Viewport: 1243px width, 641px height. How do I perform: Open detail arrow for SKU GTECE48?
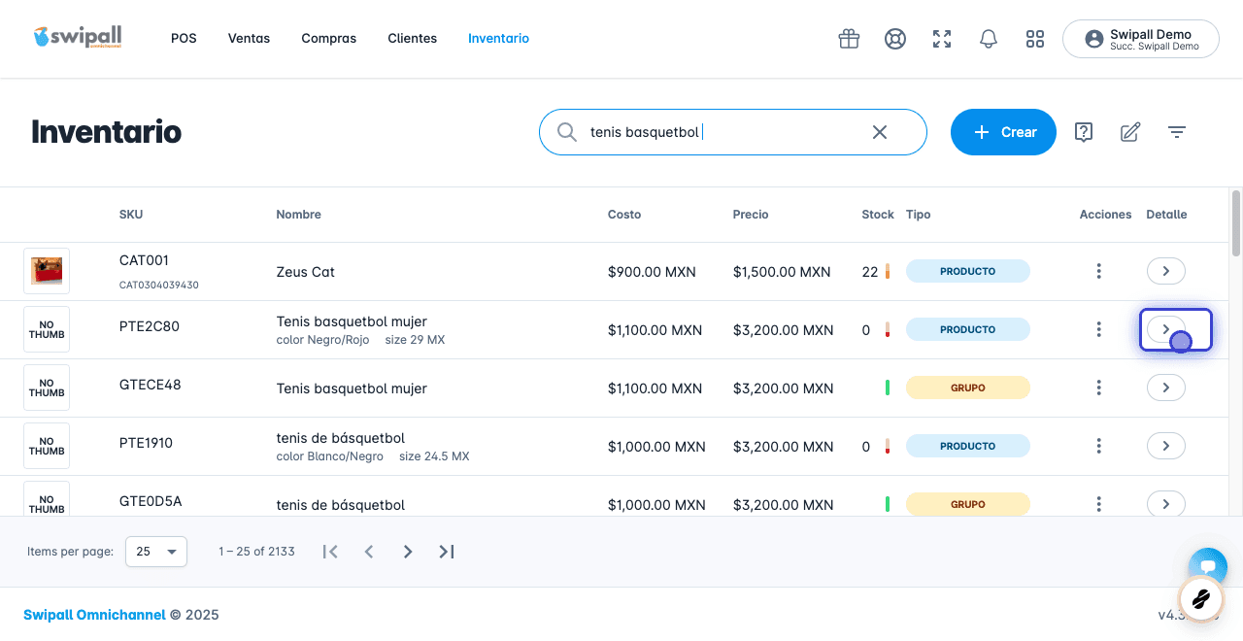point(1166,388)
